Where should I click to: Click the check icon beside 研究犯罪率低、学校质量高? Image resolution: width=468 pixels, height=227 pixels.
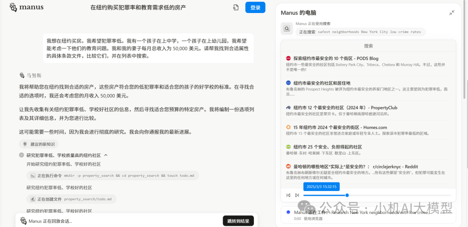pyautogui.click(x=22, y=155)
